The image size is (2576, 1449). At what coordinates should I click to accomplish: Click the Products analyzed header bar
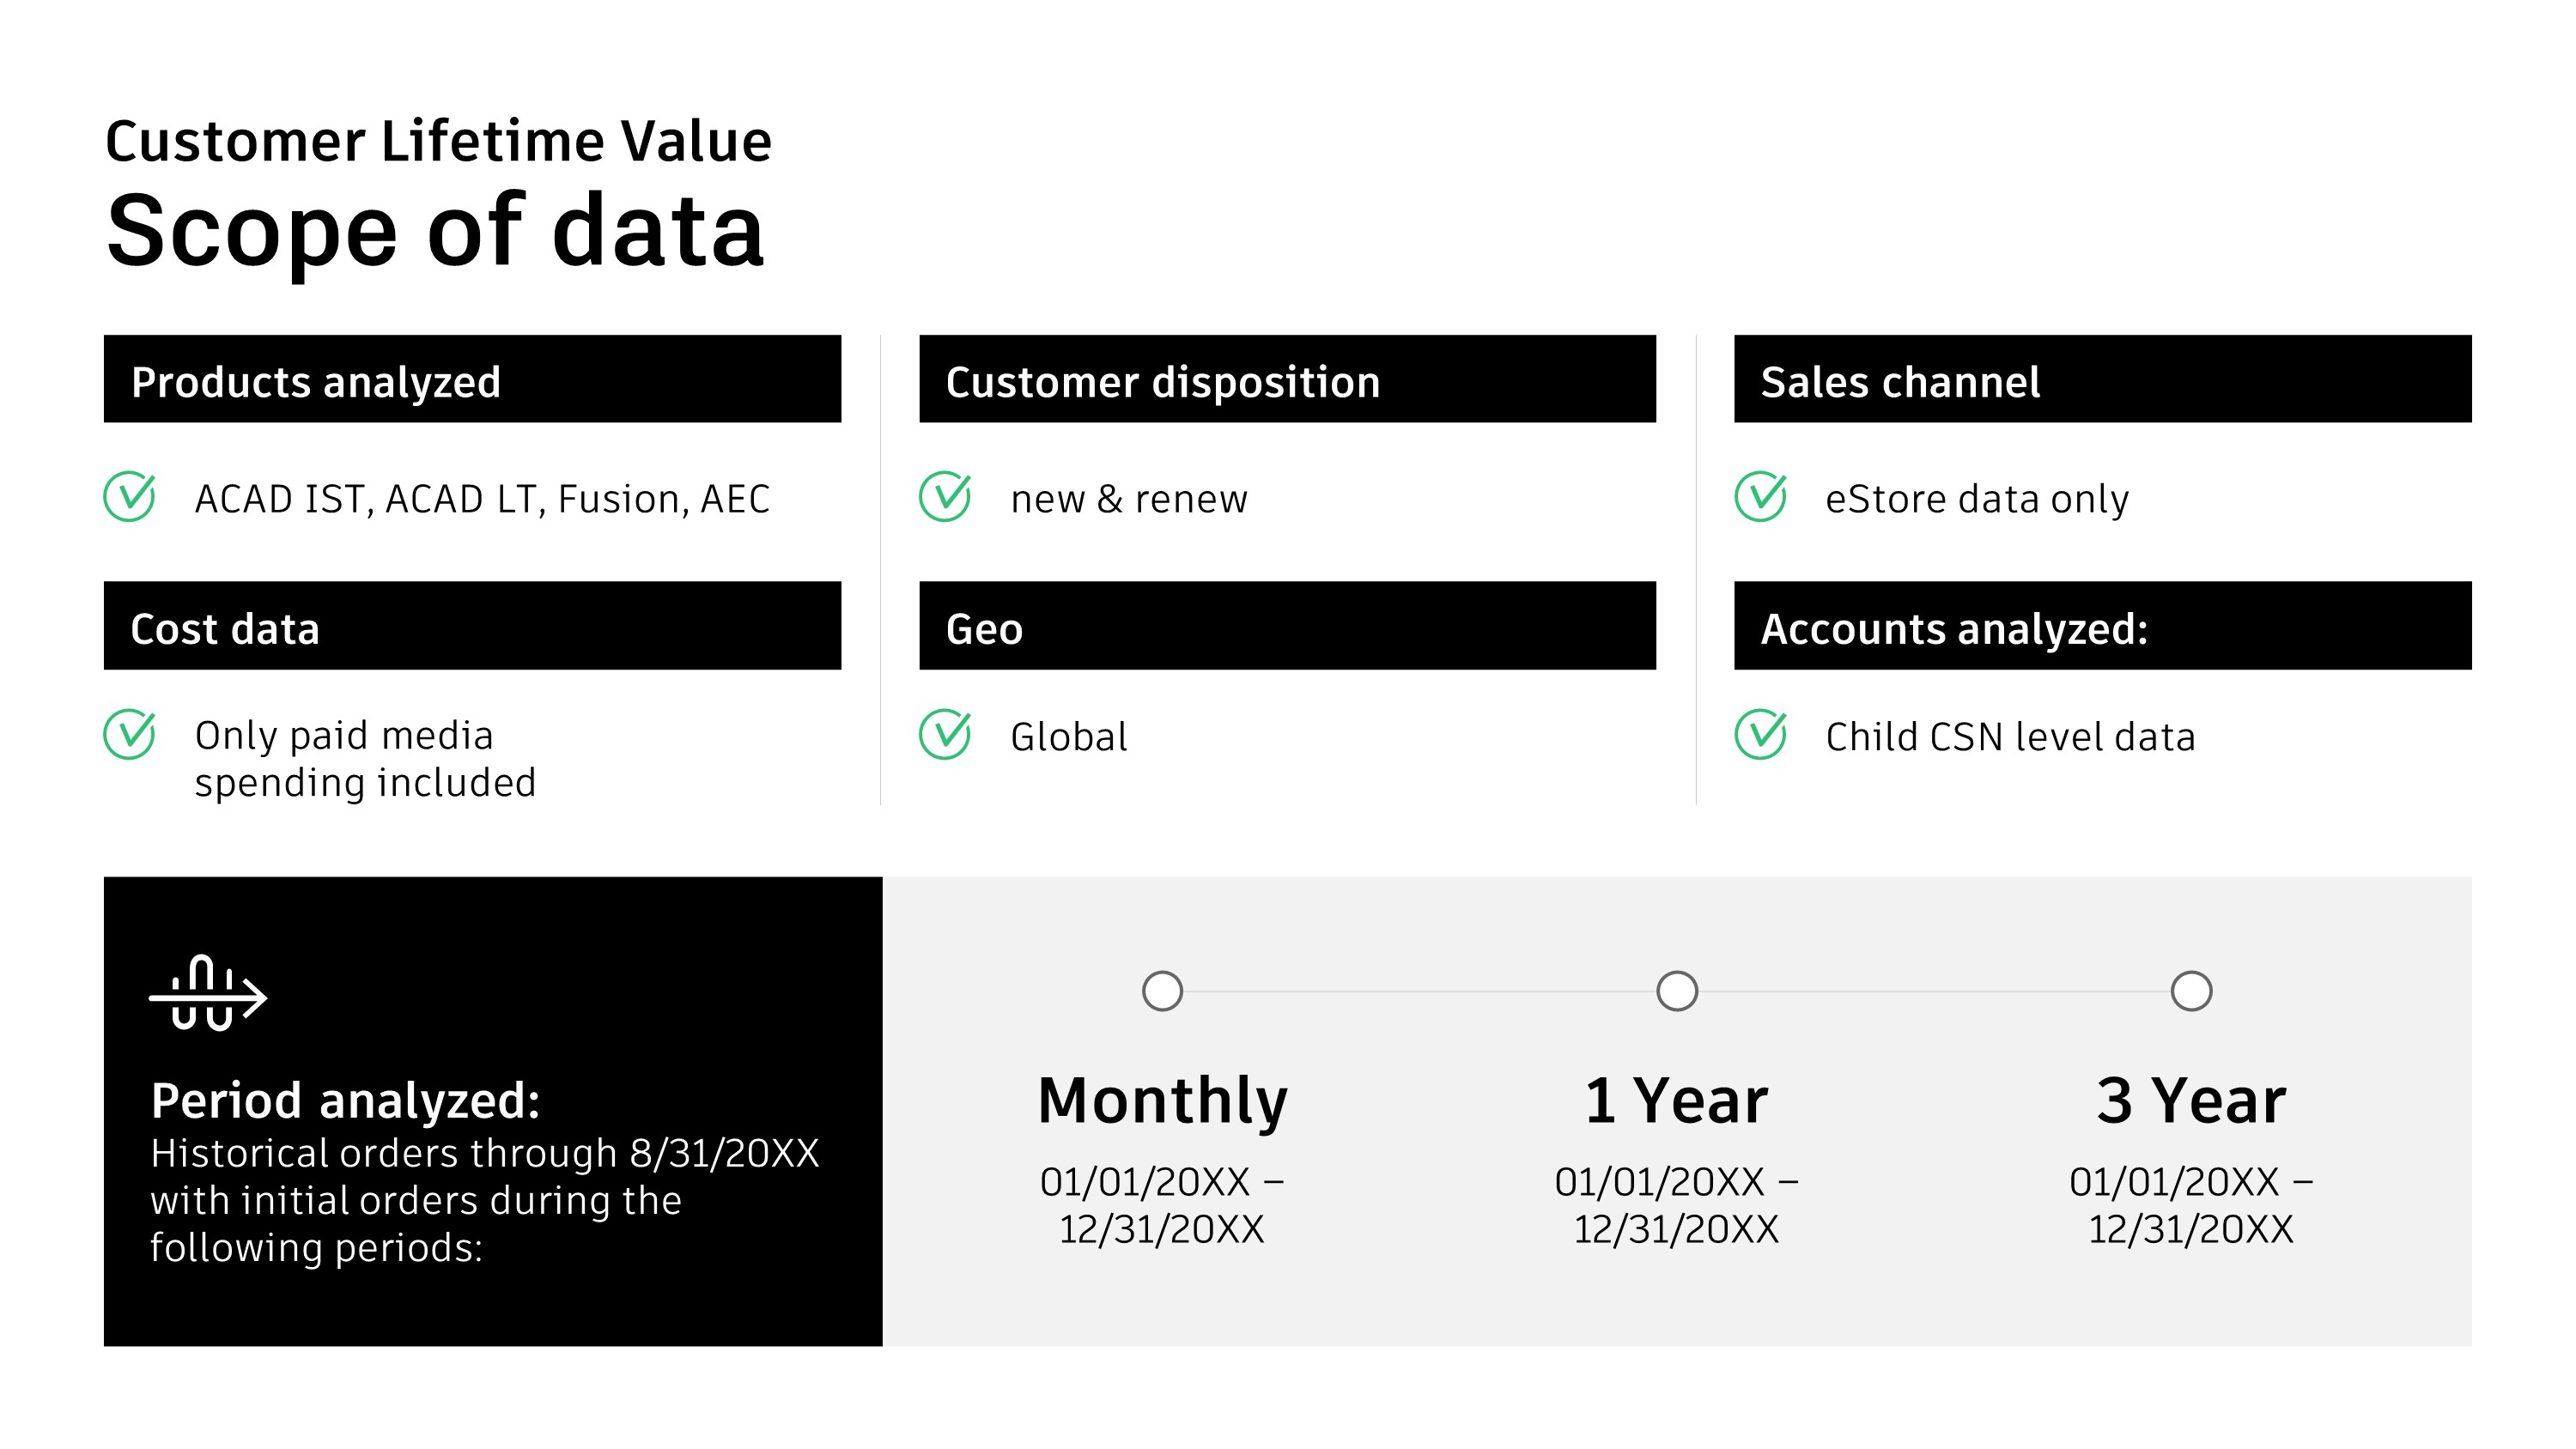(x=472, y=379)
